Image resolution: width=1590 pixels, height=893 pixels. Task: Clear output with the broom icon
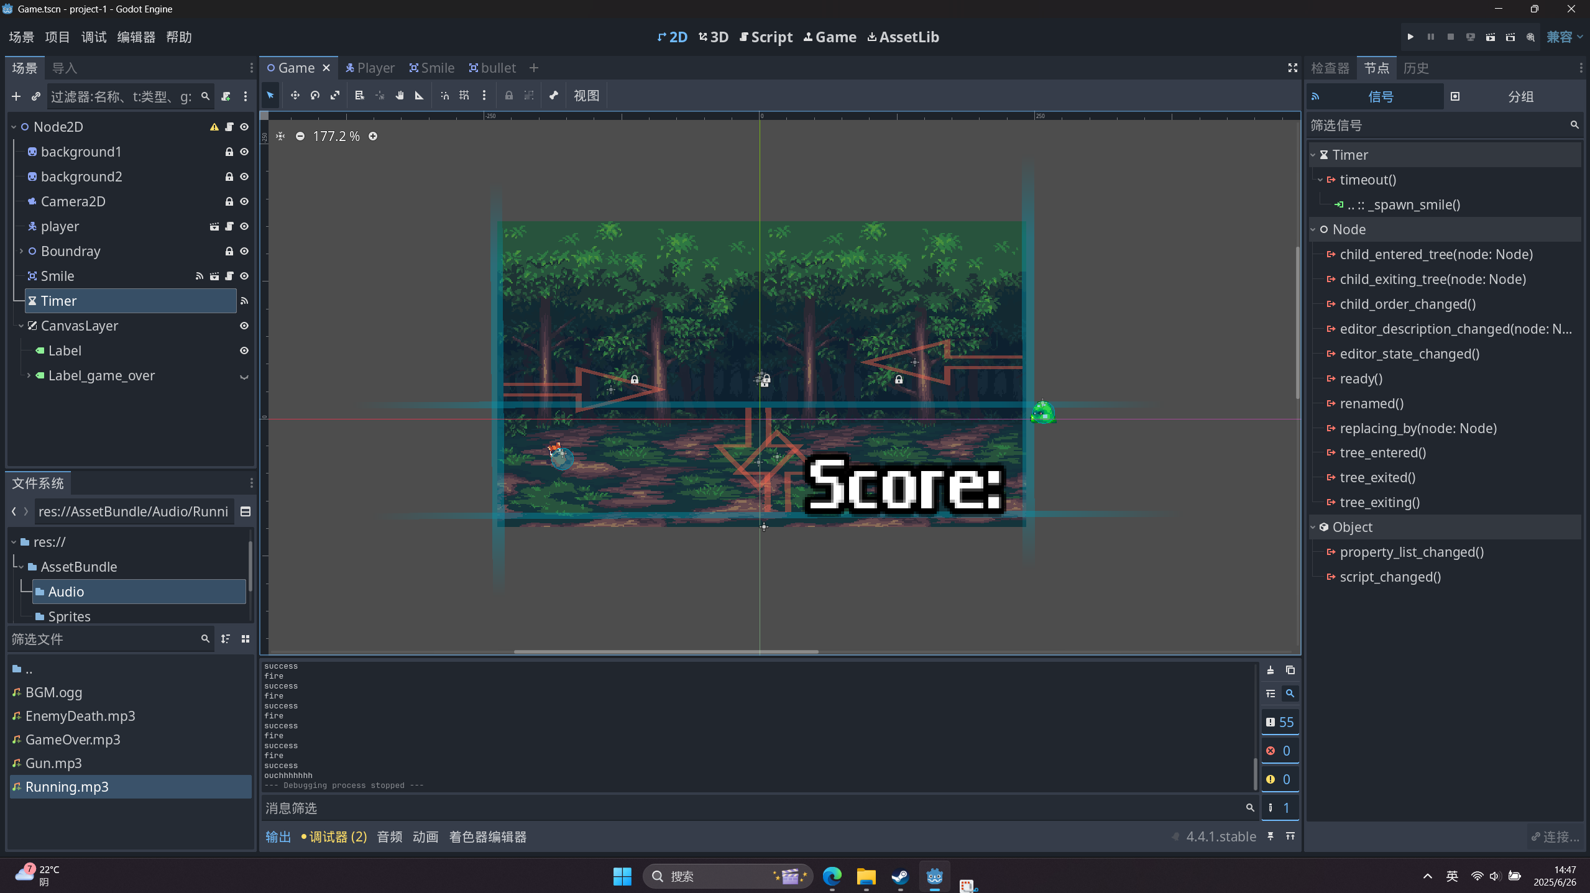[1271, 670]
